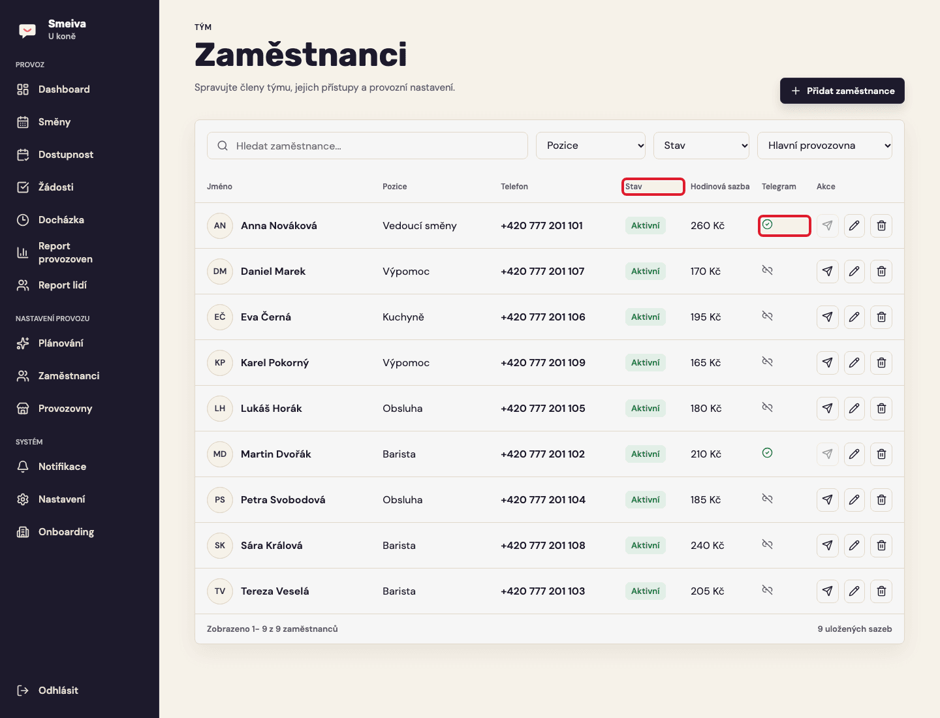Expand the Stav filter dropdown
This screenshot has width=940, height=718.
click(x=702, y=146)
